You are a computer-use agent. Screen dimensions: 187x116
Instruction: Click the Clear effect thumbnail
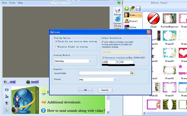point(153,18)
